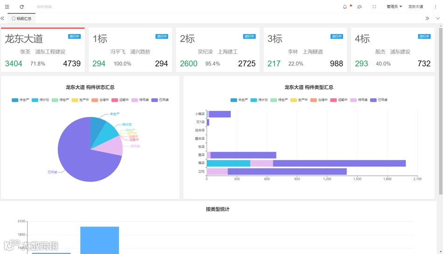Toggle 生产中 in type bar chart legend
443x254 pixels.
[299, 100]
